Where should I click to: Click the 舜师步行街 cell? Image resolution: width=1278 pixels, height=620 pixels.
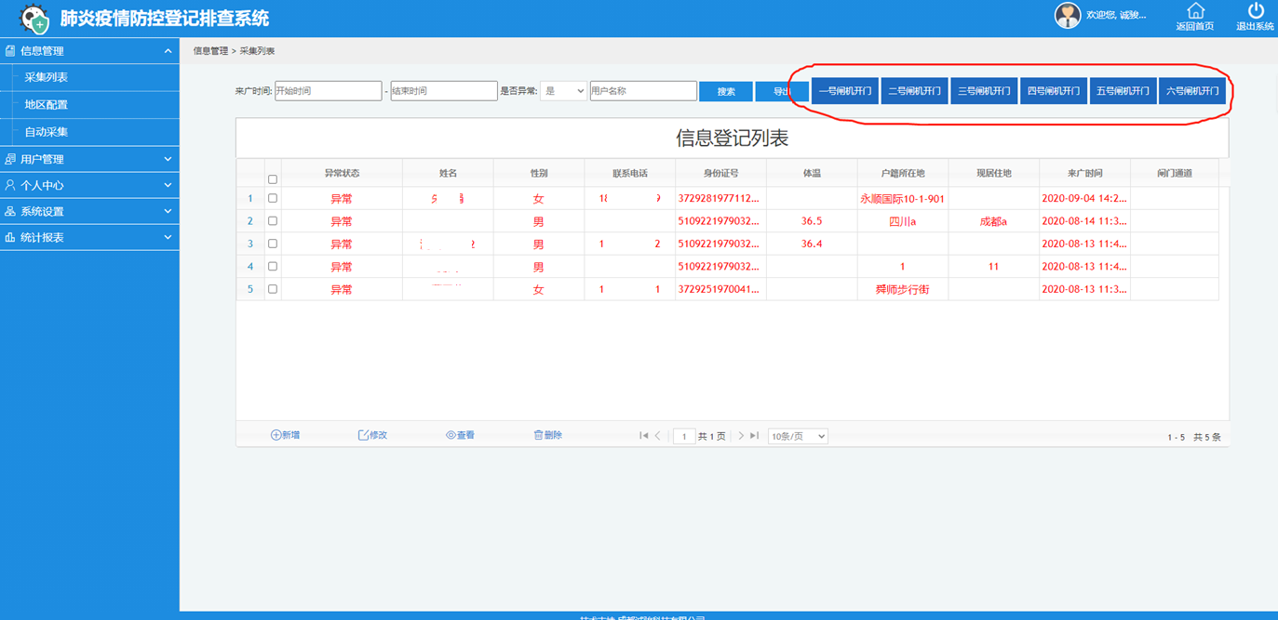pyautogui.click(x=903, y=289)
